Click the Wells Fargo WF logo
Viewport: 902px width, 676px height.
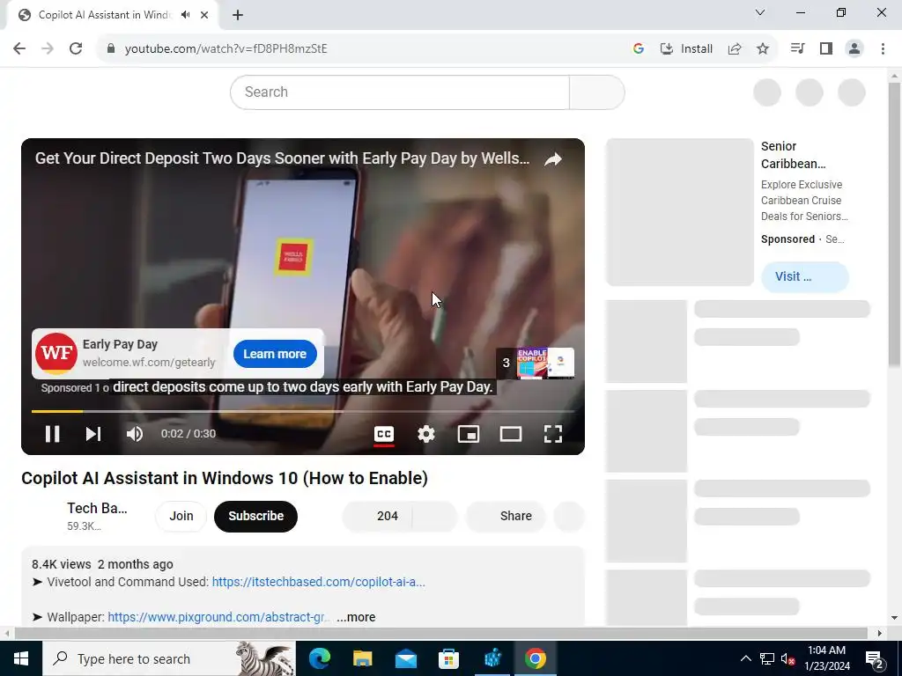pos(56,353)
